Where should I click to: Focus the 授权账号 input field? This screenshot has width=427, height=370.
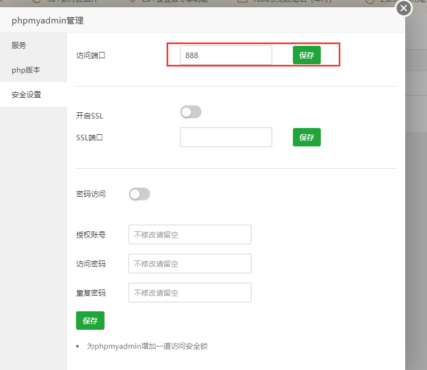(x=190, y=234)
